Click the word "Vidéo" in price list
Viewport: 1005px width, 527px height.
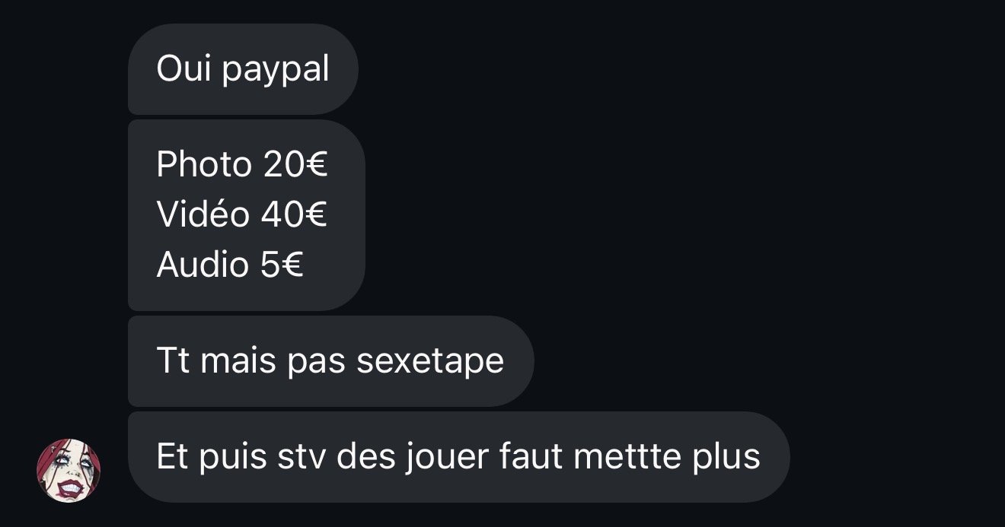click(x=203, y=214)
